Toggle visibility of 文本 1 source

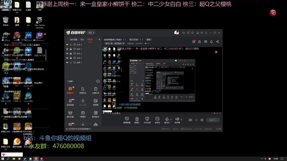pos(67,49)
